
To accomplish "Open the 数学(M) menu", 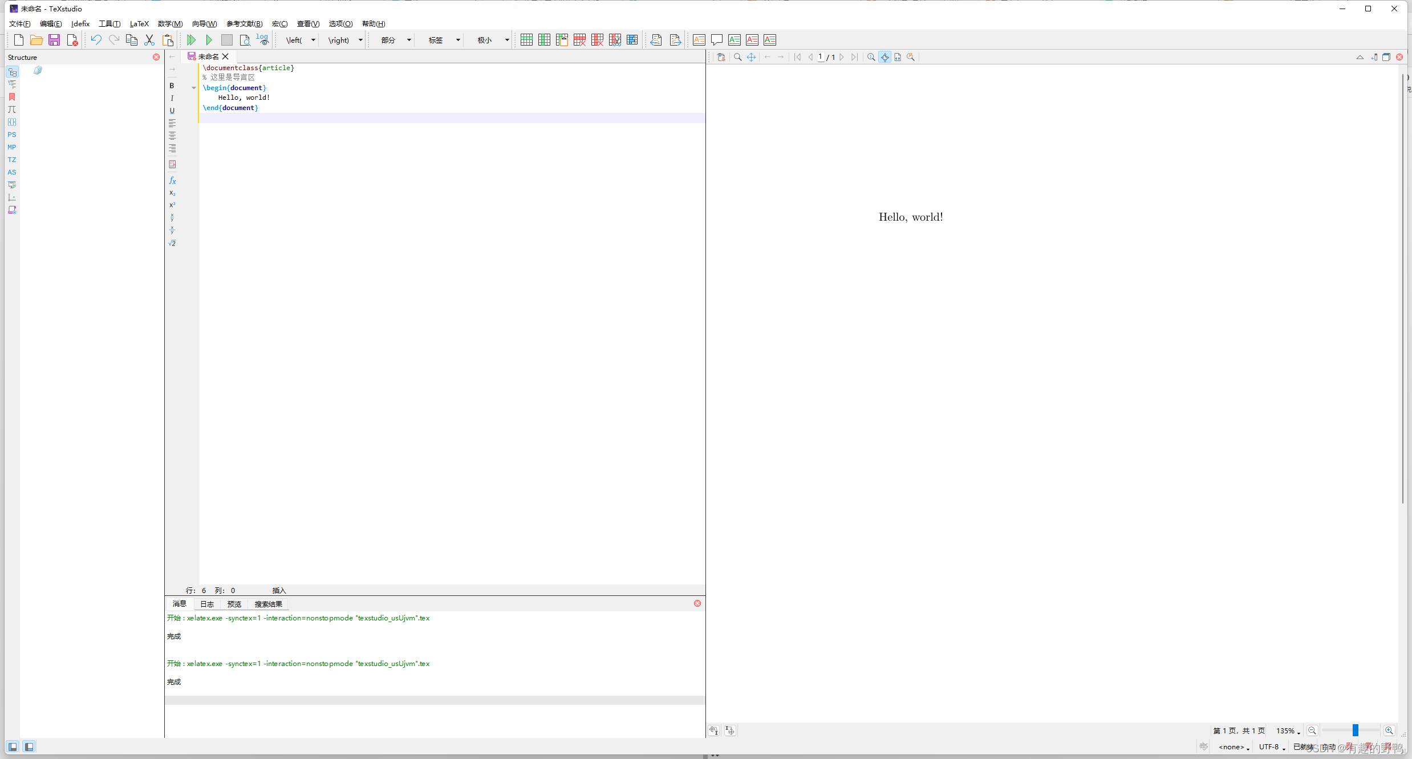I will pyautogui.click(x=170, y=24).
